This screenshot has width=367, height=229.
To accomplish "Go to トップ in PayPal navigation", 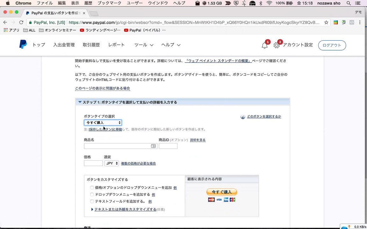I will (x=39, y=45).
